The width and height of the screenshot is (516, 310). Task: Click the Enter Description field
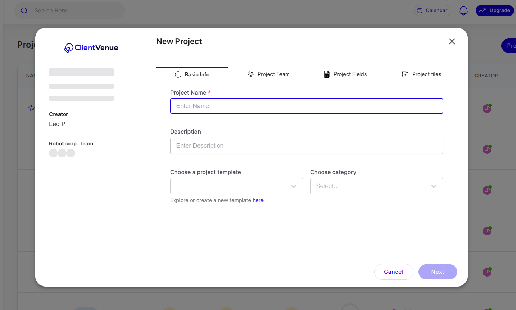coord(306,146)
